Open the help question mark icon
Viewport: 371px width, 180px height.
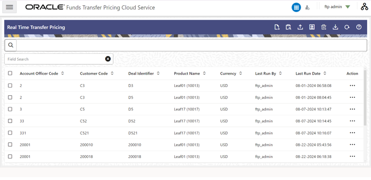click(359, 27)
